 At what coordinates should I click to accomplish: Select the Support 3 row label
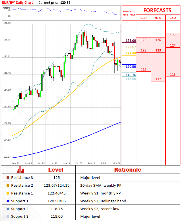point(20,216)
